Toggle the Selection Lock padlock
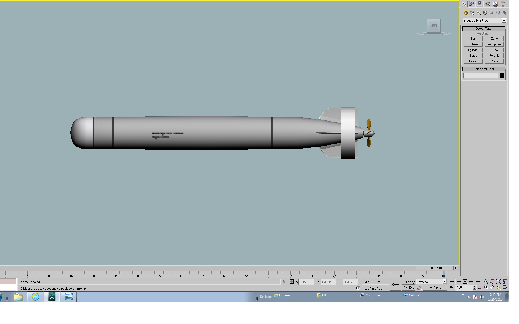The image size is (519, 324). pos(284,282)
